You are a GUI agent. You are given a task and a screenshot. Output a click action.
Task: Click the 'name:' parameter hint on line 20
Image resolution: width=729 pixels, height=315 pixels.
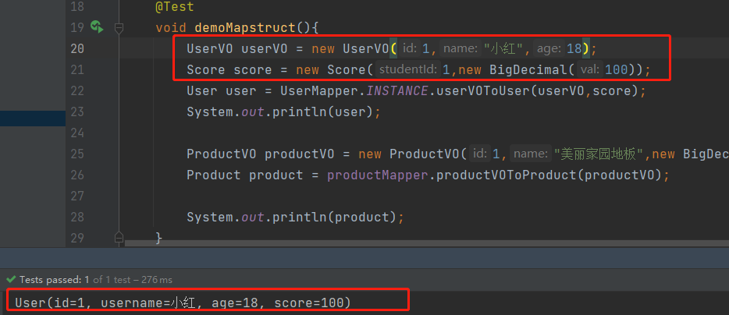pos(461,48)
